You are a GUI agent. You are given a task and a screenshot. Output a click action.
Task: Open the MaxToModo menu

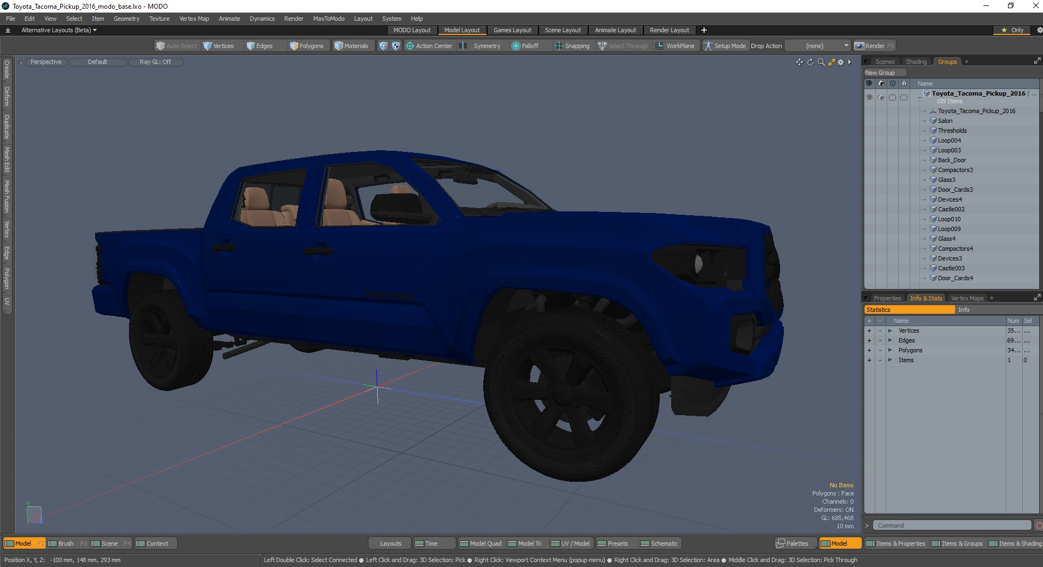(x=329, y=19)
